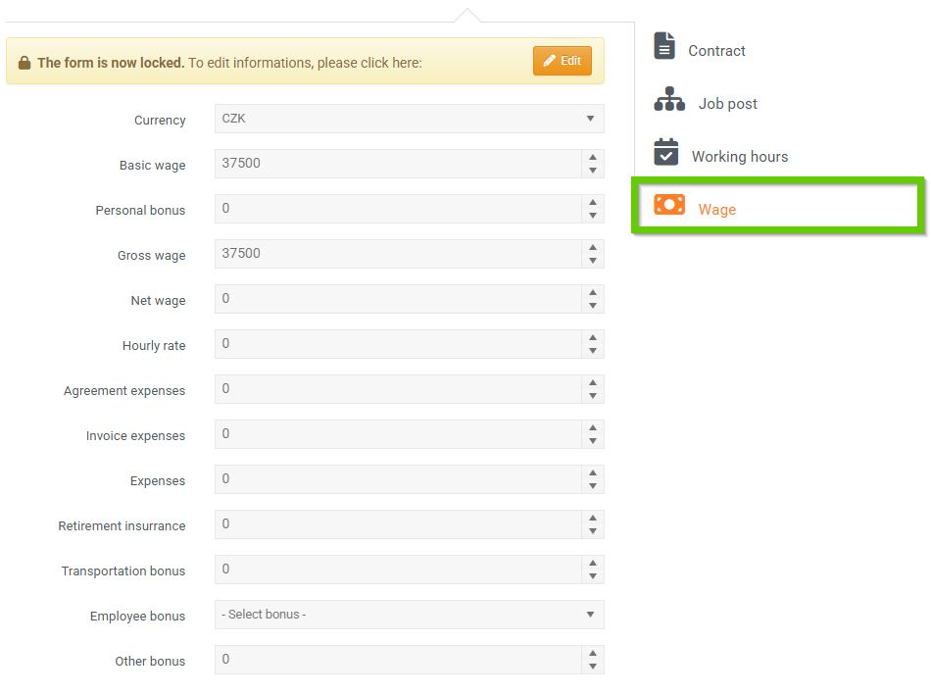Screen dimensions: 931x694
Task: Click the Agreement expenses input field
Action: 398,389
